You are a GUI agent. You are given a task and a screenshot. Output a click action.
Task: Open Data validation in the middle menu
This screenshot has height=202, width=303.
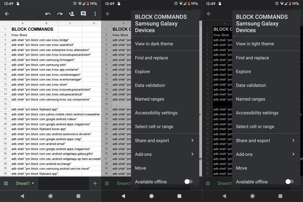(x=165, y=85)
